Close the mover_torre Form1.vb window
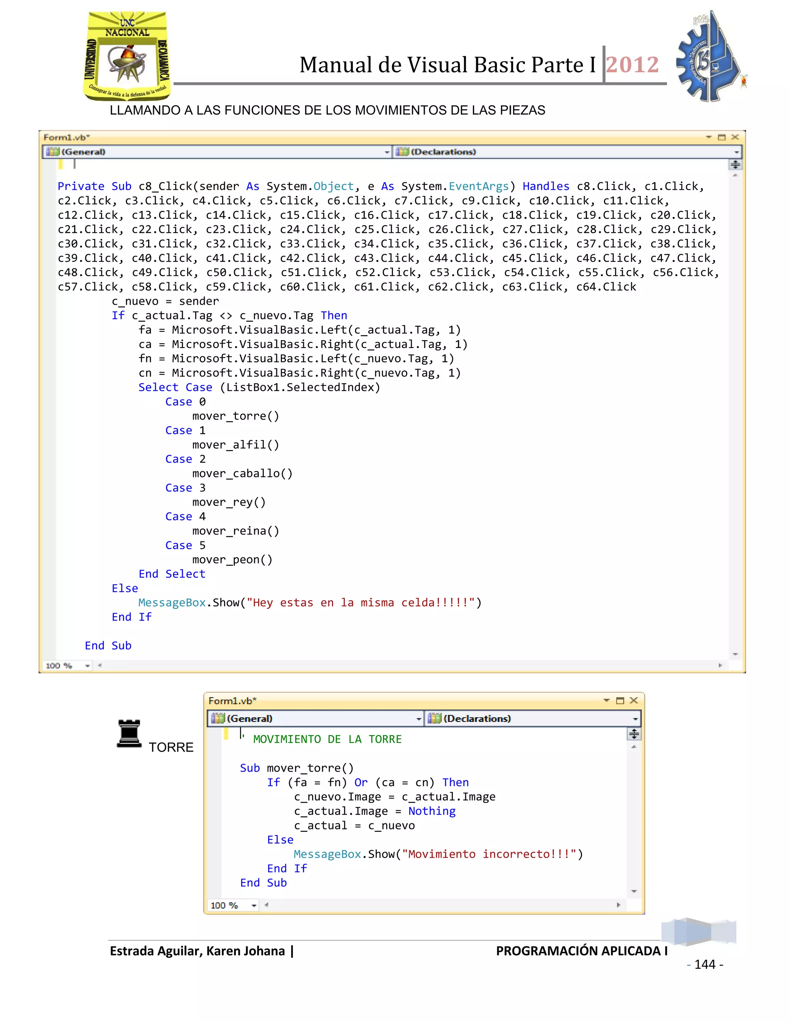Viewport: 790px width, 1022px height. (634, 700)
